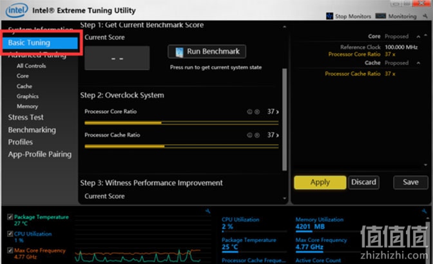Click the scroll-down arrow of the tuning steps panel
The height and width of the screenshot is (264, 433).
284,198
